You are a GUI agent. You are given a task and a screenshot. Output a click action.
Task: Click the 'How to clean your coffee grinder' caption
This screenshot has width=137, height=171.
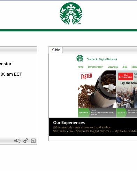tap(102, 113)
